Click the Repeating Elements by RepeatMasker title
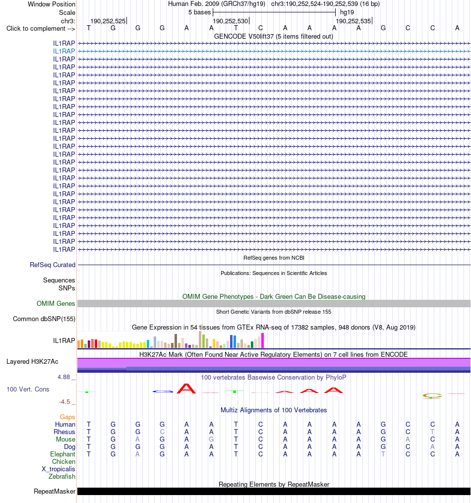The width and height of the screenshot is (471, 503). [x=274, y=484]
